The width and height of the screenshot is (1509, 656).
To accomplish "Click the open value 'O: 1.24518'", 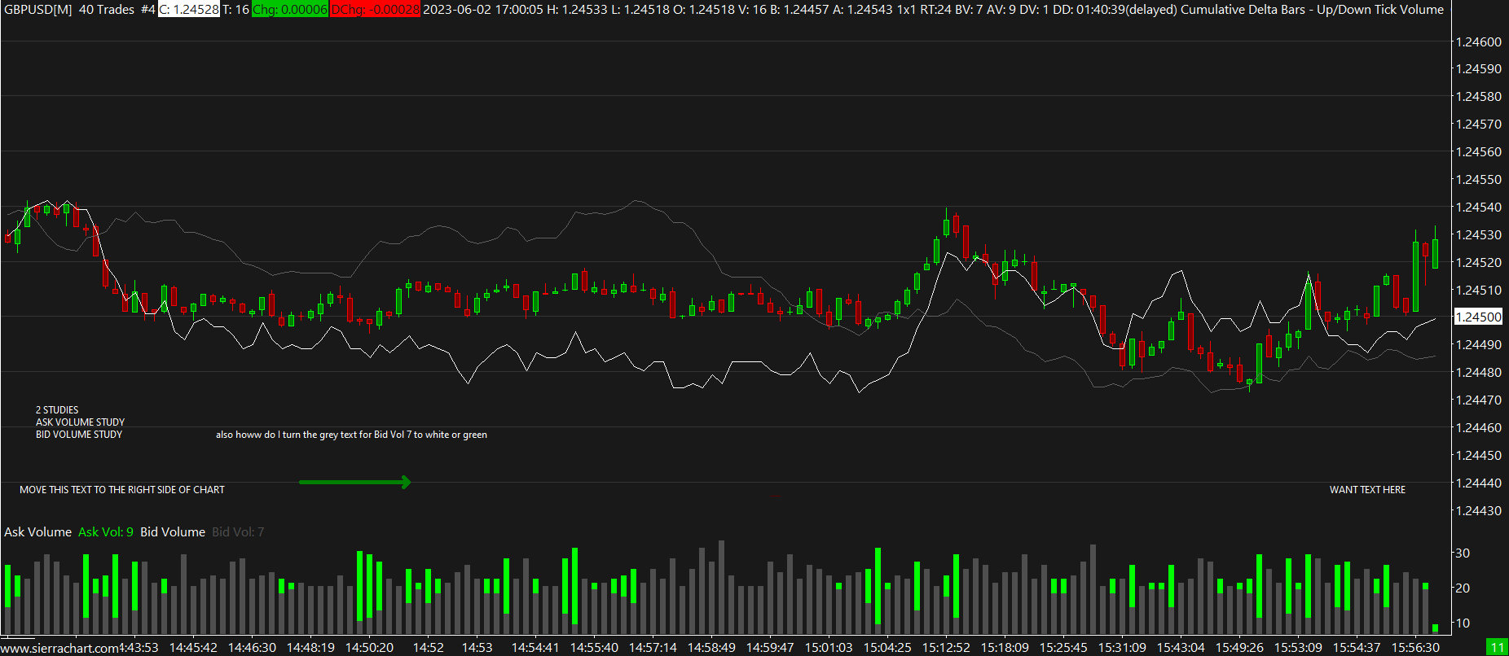I will coord(703,10).
